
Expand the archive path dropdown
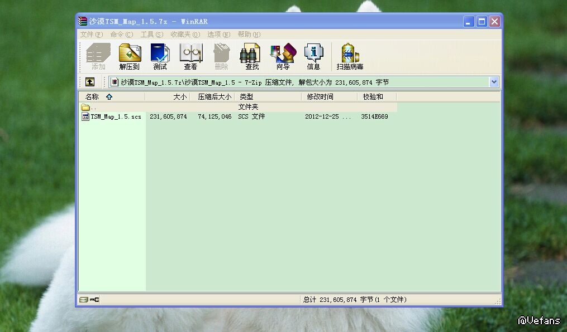click(x=494, y=82)
